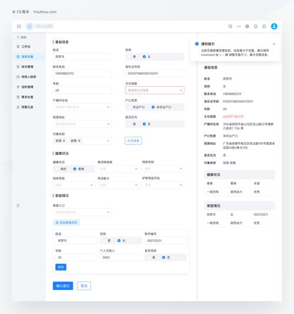
Task: Open 工作台 in the sidebar
Action: 26,46
